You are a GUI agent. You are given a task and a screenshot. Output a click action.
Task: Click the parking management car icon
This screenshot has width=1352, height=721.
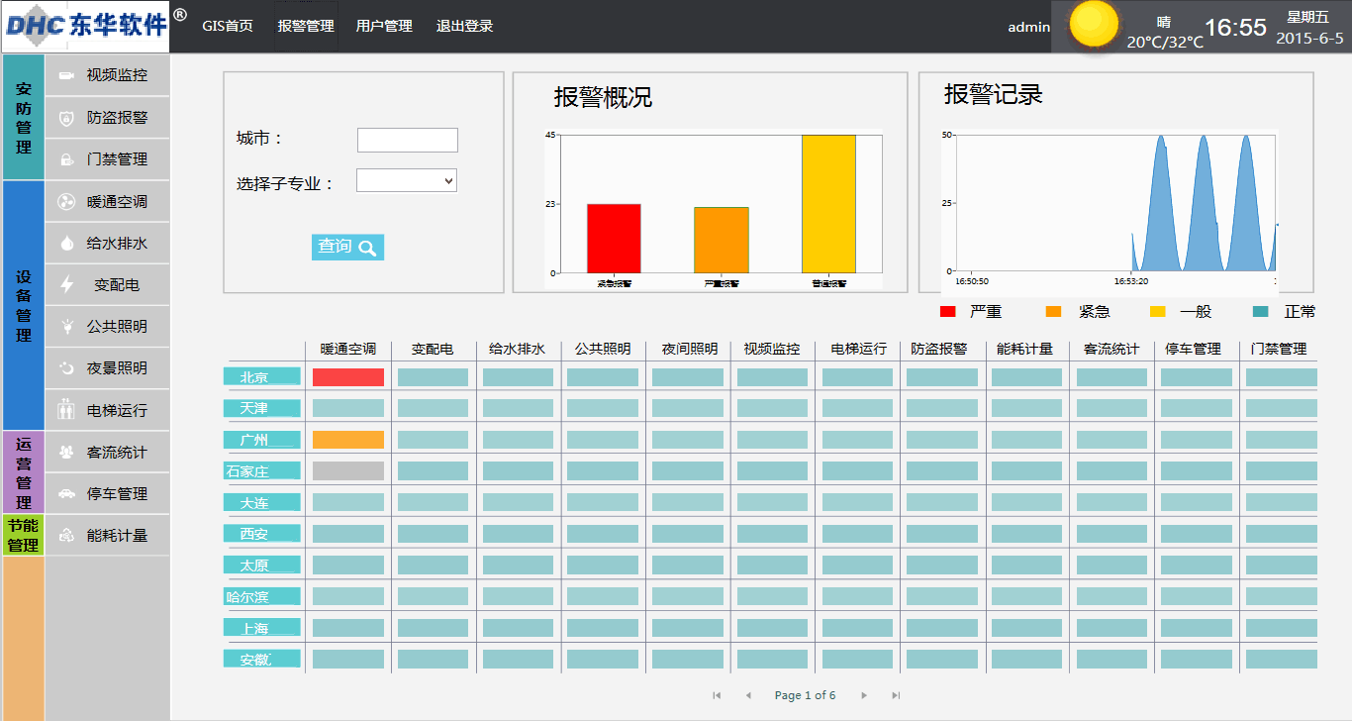66,493
